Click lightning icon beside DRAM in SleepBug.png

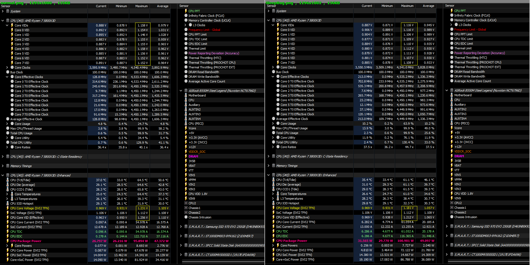(x=452, y=156)
